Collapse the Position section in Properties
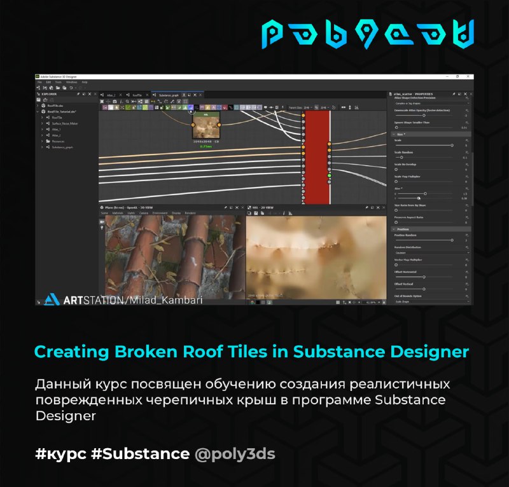Viewport: 509px width, 487px height. [x=394, y=229]
